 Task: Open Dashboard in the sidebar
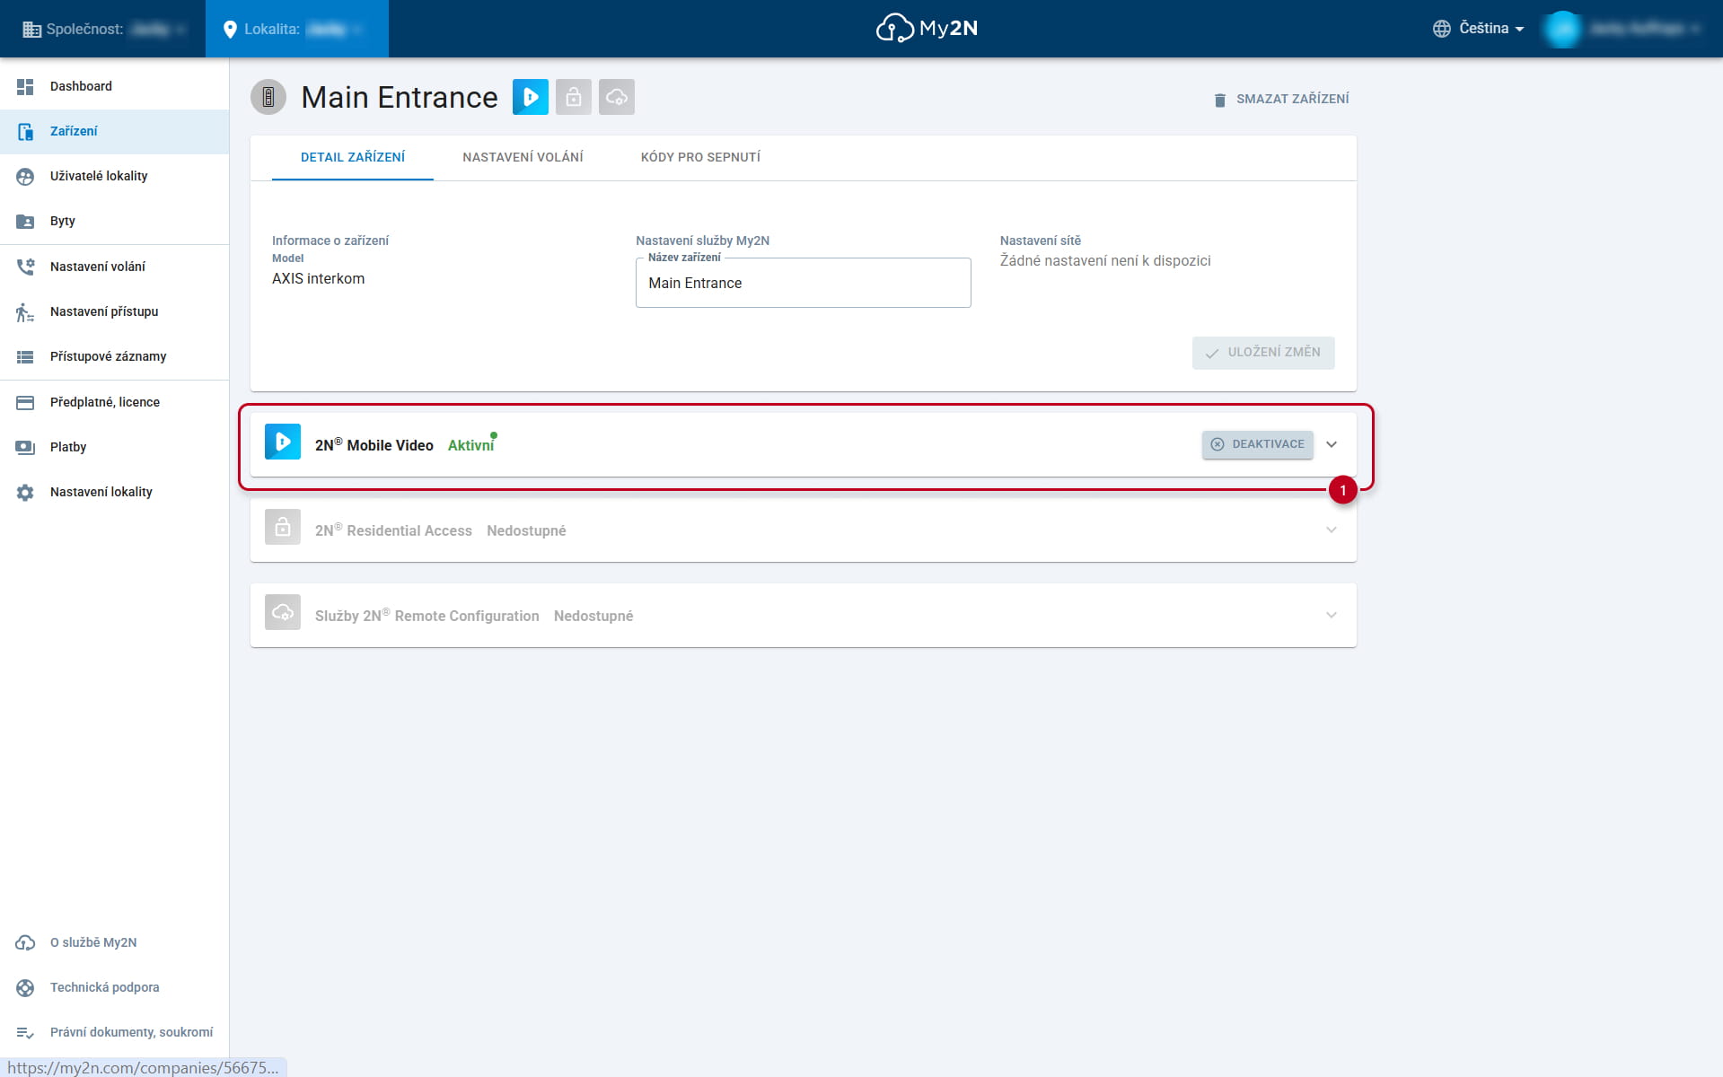pyautogui.click(x=115, y=86)
